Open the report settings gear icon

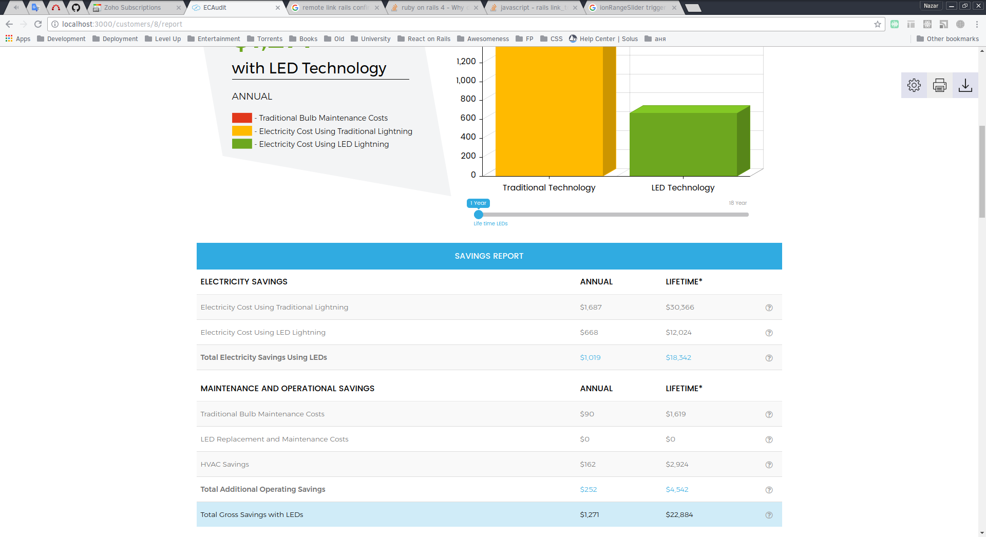(914, 85)
